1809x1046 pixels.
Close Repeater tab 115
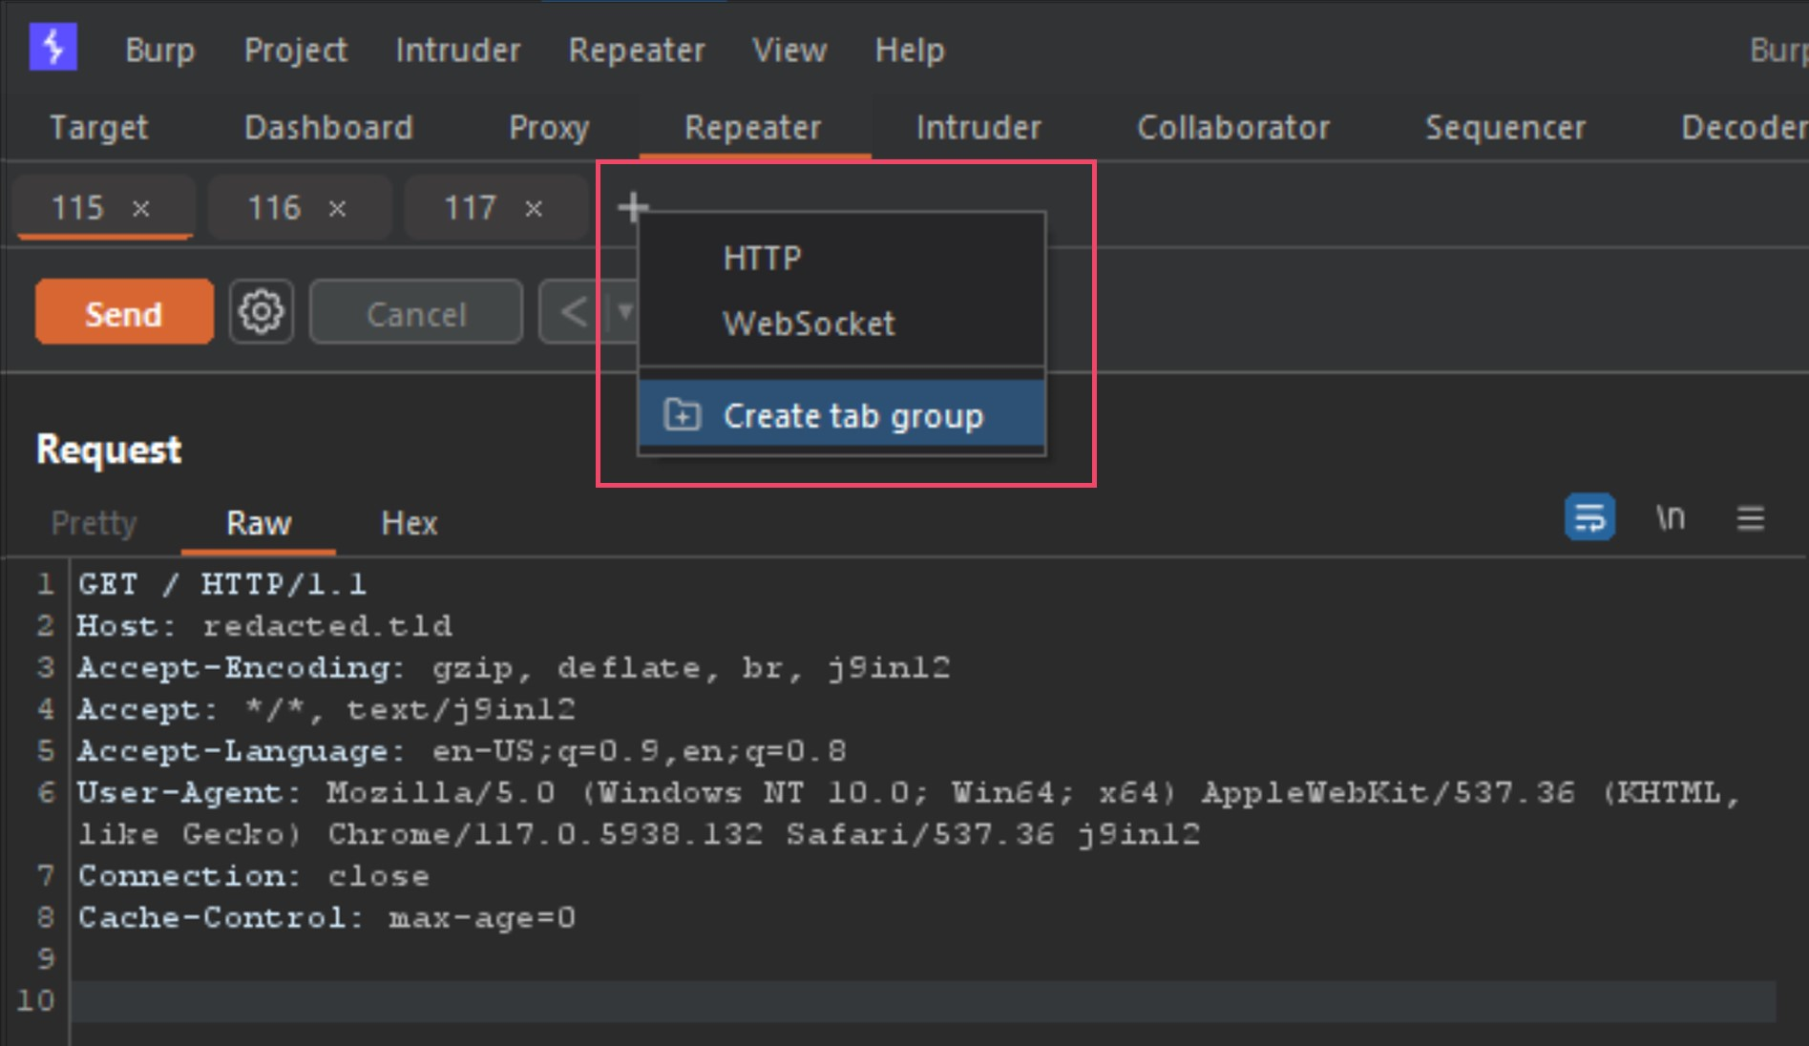(x=140, y=208)
